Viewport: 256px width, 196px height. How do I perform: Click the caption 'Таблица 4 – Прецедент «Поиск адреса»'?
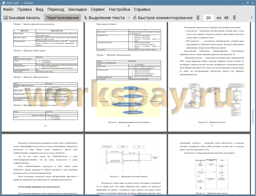pyautogui.click(x=29, y=50)
